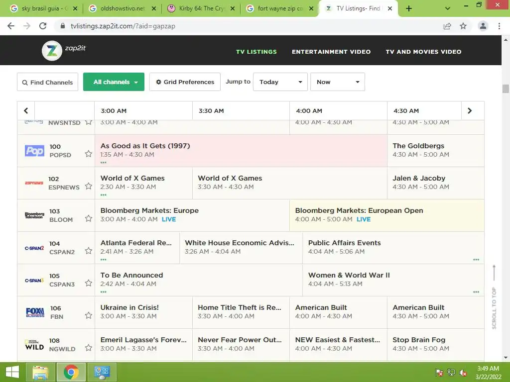This screenshot has width=510, height=382.
Task: Open File Explorer from taskbar
Action: (x=40, y=372)
